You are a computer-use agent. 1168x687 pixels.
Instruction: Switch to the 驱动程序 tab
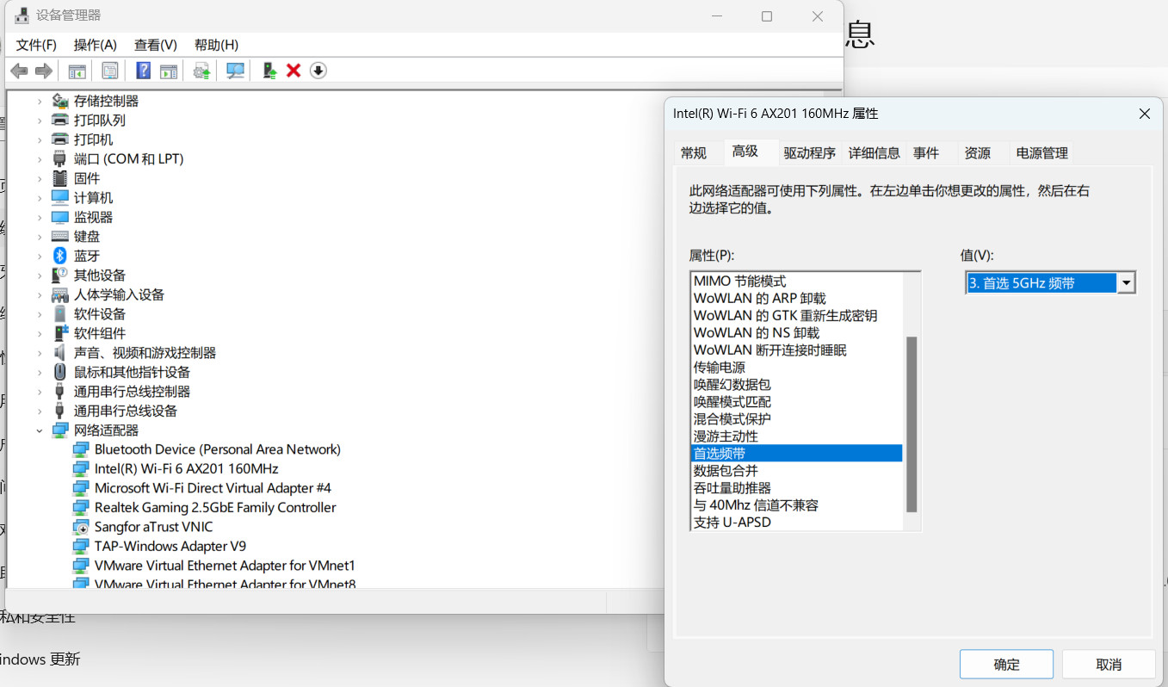tap(810, 153)
